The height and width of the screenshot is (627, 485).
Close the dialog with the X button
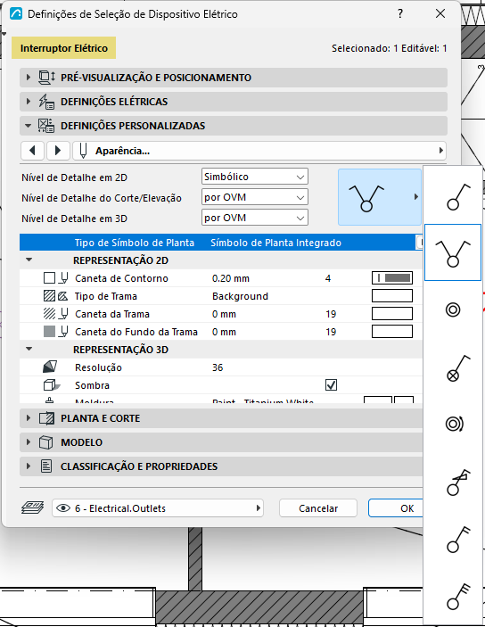click(440, 13)
